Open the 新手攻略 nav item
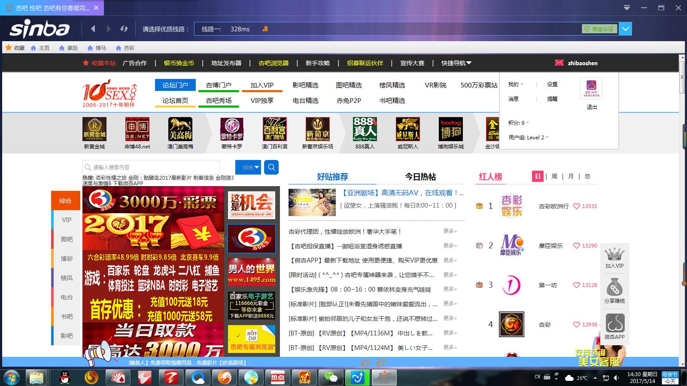687x386 pixels. (x=318, y=63)
